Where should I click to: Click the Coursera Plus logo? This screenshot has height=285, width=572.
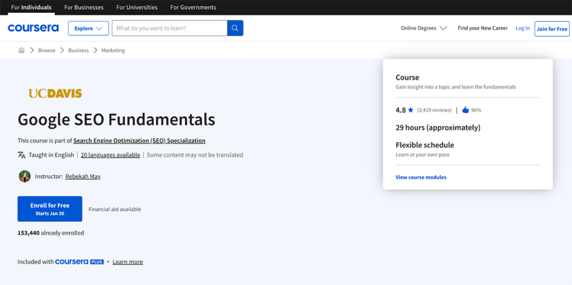point(79,262)
